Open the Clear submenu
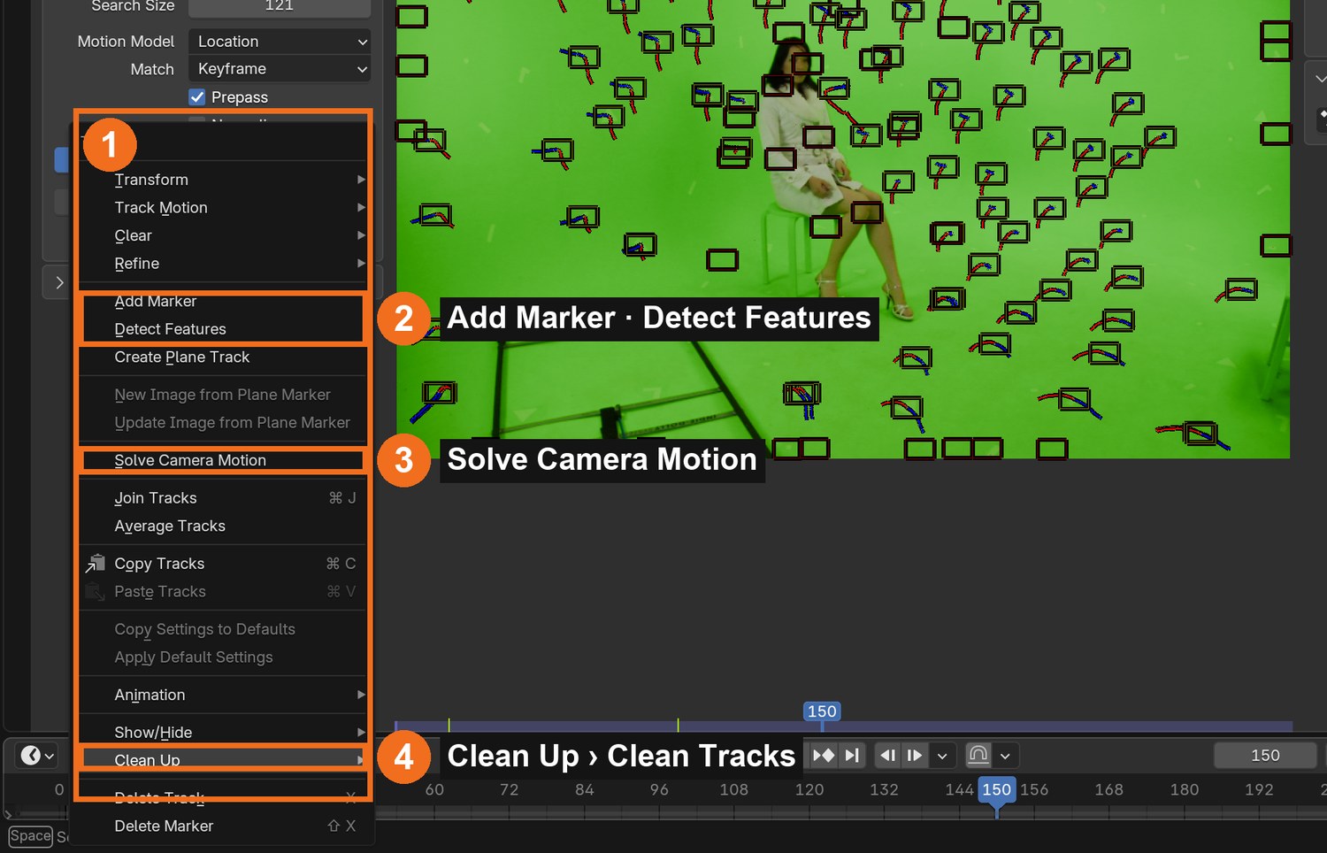This screenshot has width=1327, height=853. 224,235
